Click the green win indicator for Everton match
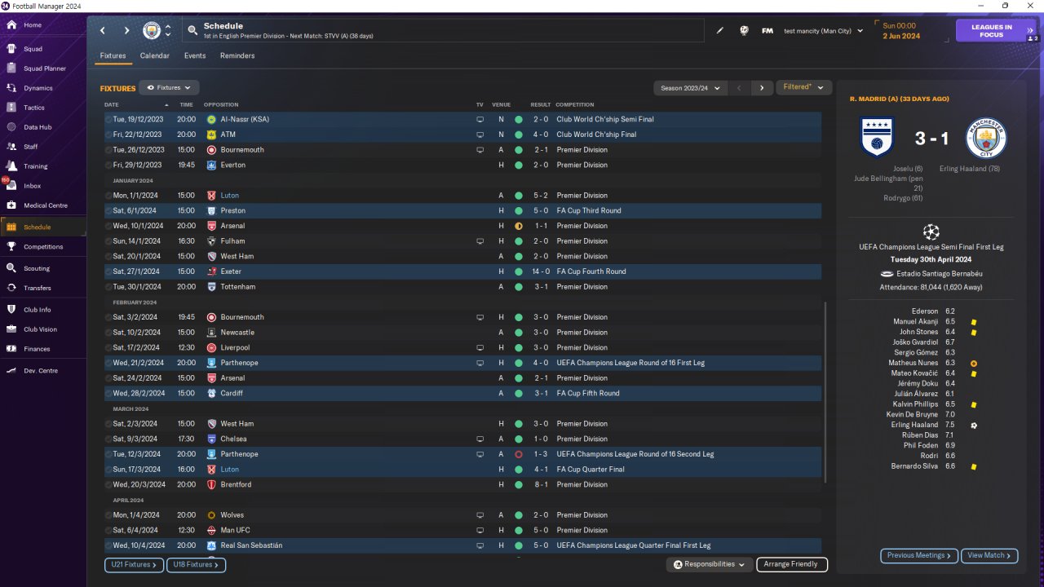 pyautogui.click(x=518, y=165)
